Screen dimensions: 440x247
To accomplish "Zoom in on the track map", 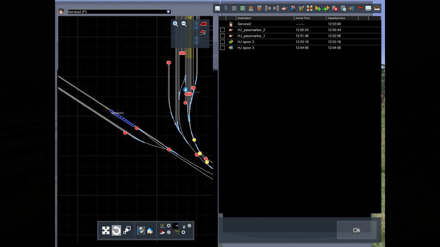I will [176, 24].
